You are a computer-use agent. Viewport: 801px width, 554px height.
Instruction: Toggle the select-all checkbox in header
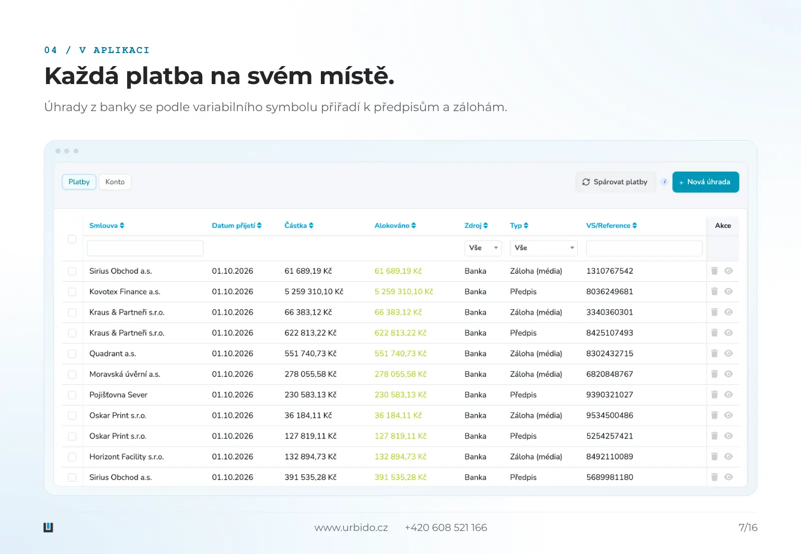[72, 239]
